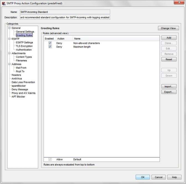
Task: Click the WatchGuard app icon in title bar
Action: coord(4,3)
